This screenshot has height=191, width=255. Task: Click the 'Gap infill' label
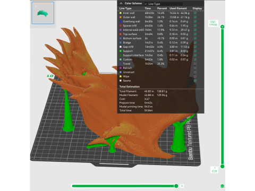point(128,47)
